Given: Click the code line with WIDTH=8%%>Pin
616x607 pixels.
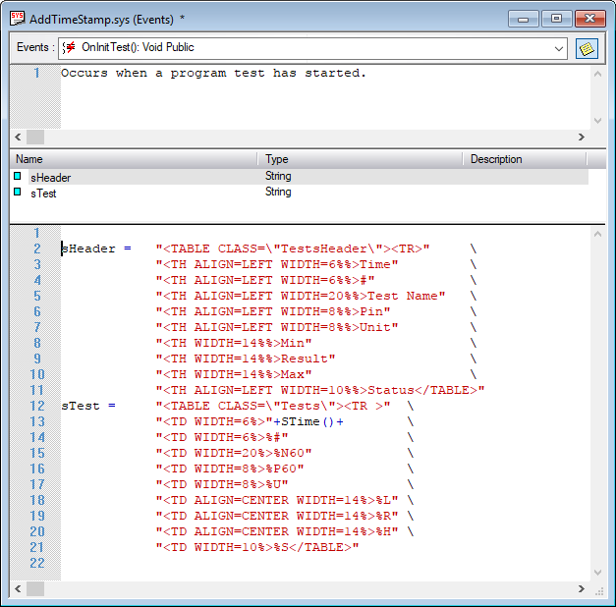Looking at the screenshot, I should tap(273, 311).
